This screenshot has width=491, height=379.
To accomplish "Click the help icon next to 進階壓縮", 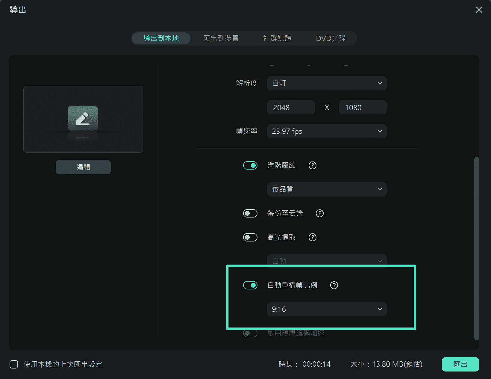I will click(313, 165).
